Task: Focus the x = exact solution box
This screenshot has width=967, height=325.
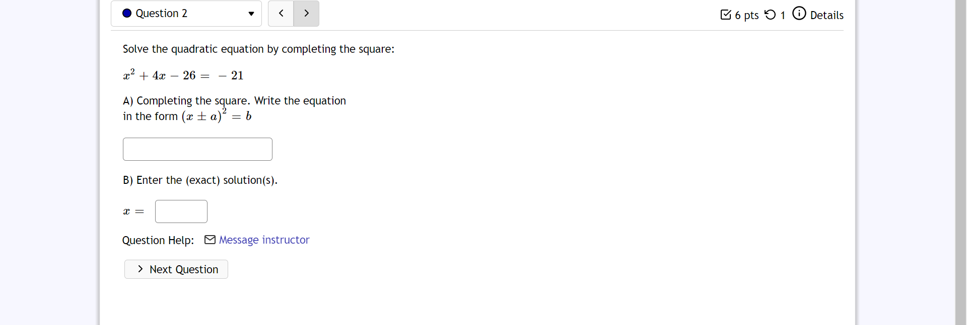Action: [x=181, y=211]
